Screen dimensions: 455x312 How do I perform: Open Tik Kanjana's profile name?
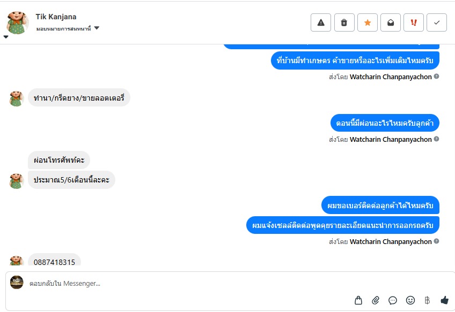[56, 17]
